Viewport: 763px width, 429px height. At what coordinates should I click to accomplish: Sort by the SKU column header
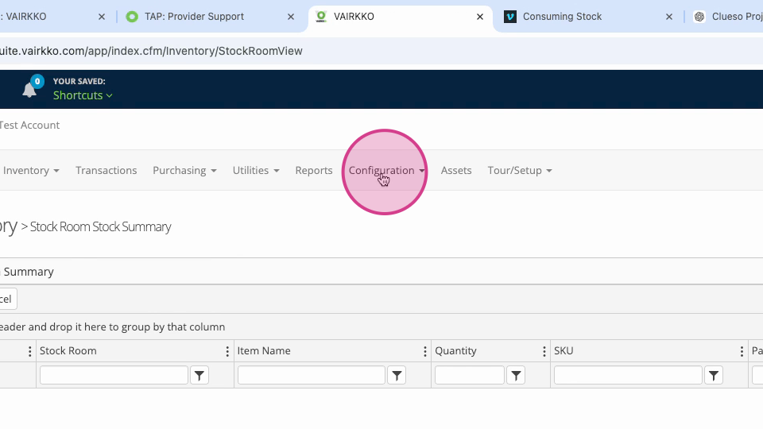(564, 350)
